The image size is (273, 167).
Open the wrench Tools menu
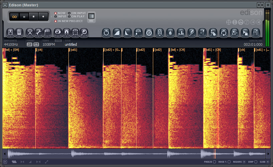(38, 32)
